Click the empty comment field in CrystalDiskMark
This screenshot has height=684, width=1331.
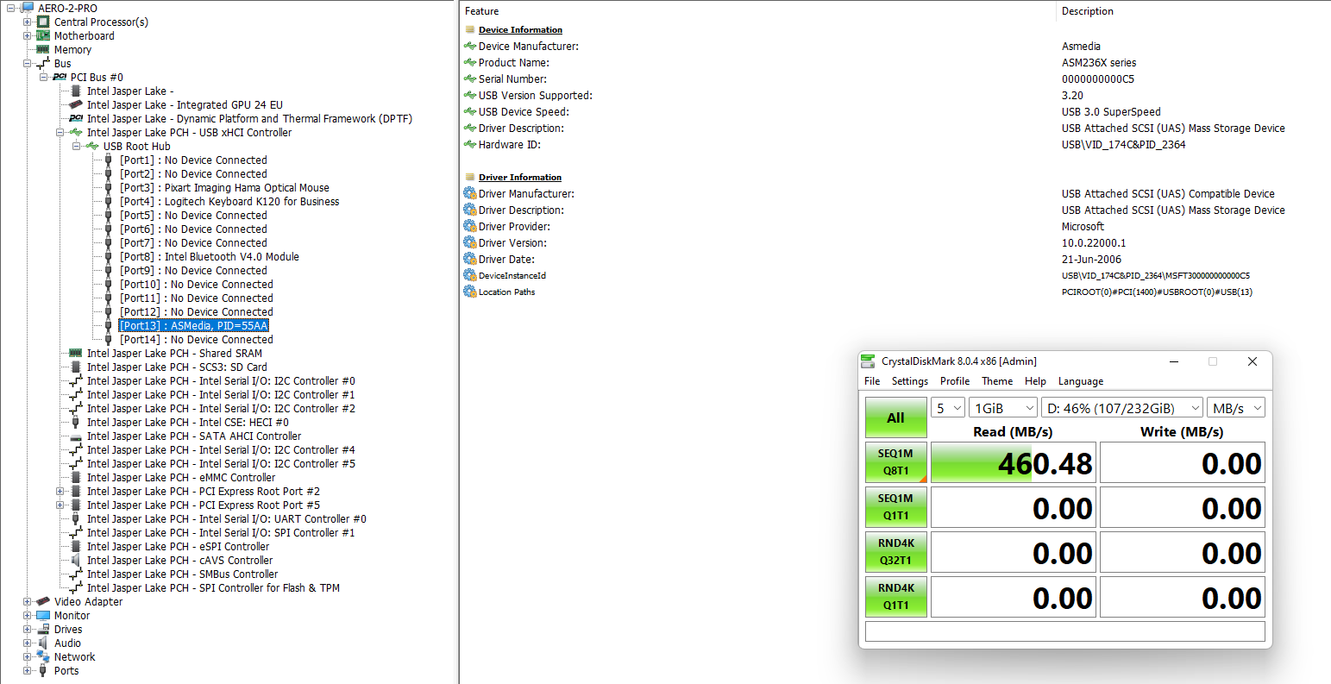tap(1065, 631)
